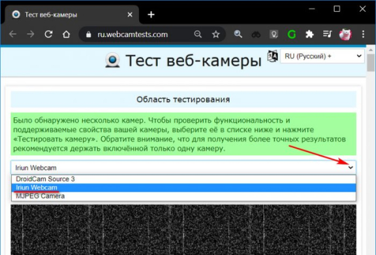The height and width of the screenshot is (255, 376).
Task: Click the site lock security icon
Action: (88, 34)
